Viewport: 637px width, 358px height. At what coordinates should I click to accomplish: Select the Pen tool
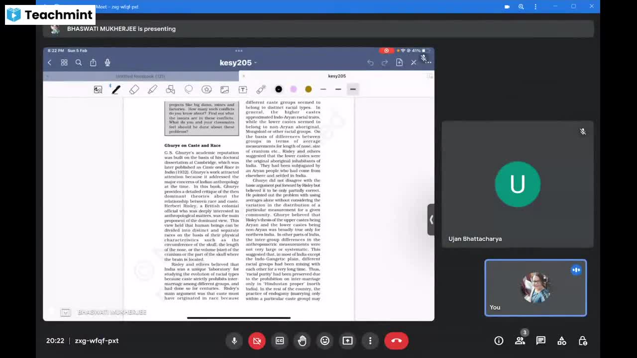116,89
